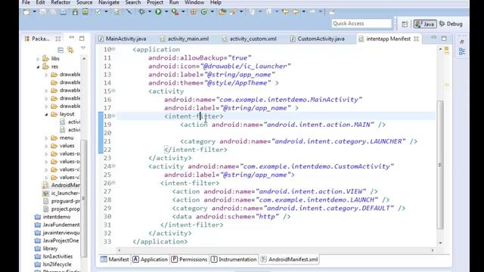
Task: Open the Manifest bottom tab
Action: click(x=115, y=260)
